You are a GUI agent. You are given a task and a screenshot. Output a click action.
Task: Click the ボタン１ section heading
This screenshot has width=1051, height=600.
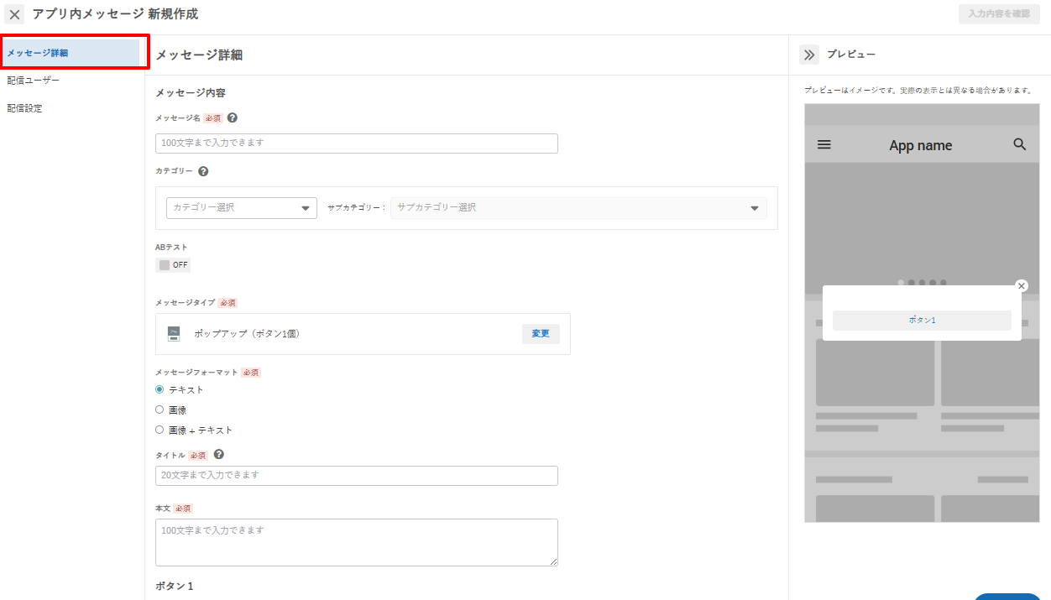tap(175, 586)
